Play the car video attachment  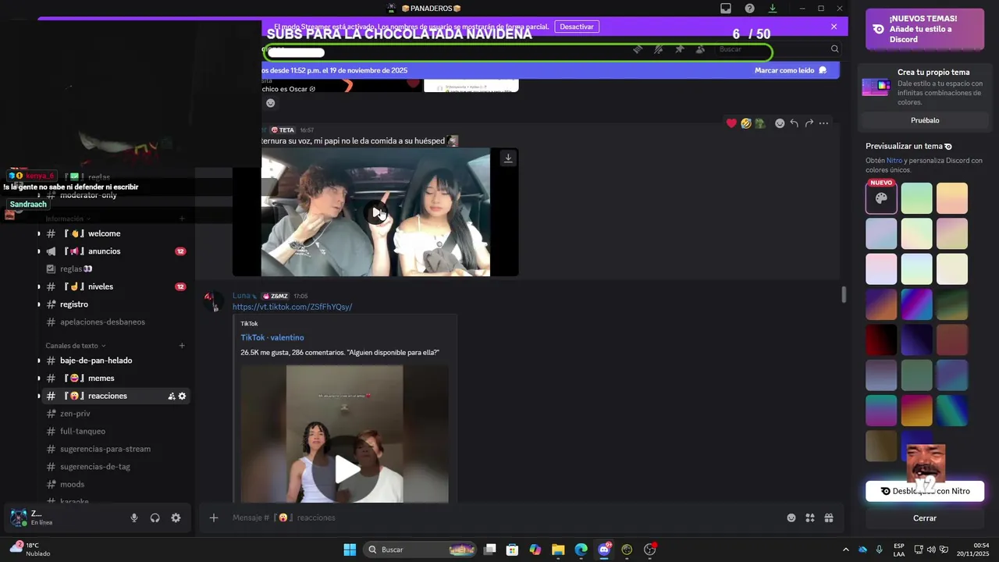376,212
